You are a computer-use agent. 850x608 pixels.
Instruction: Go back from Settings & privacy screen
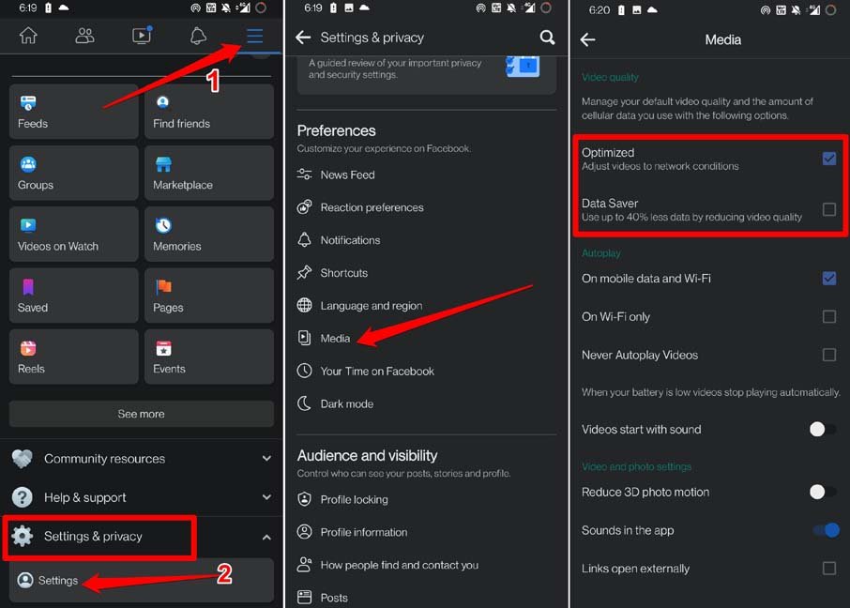point(303,38)
